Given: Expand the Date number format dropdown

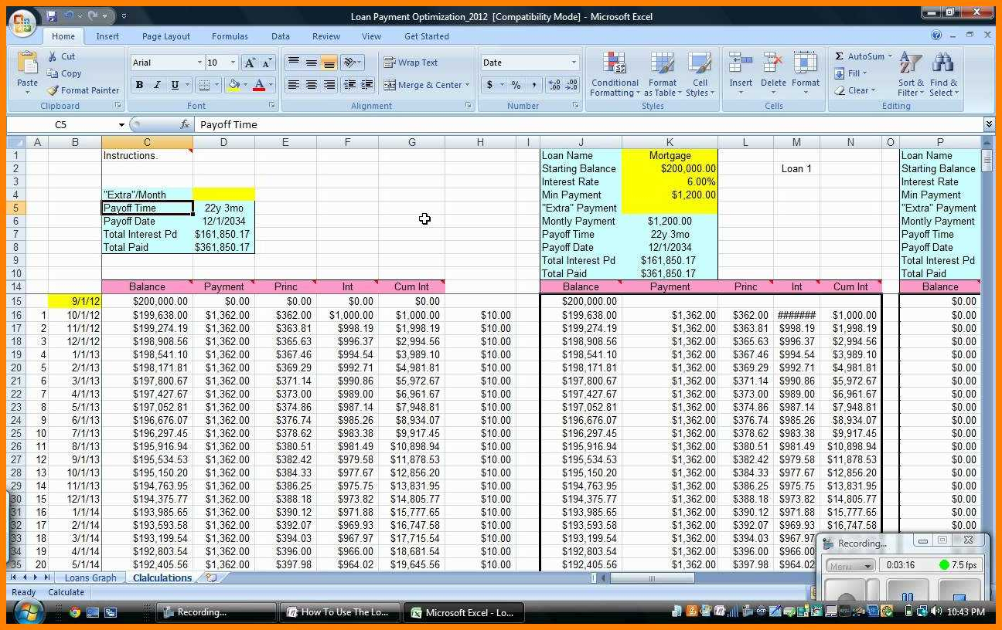Looking at the screenshot, I should tap(573, 63).
